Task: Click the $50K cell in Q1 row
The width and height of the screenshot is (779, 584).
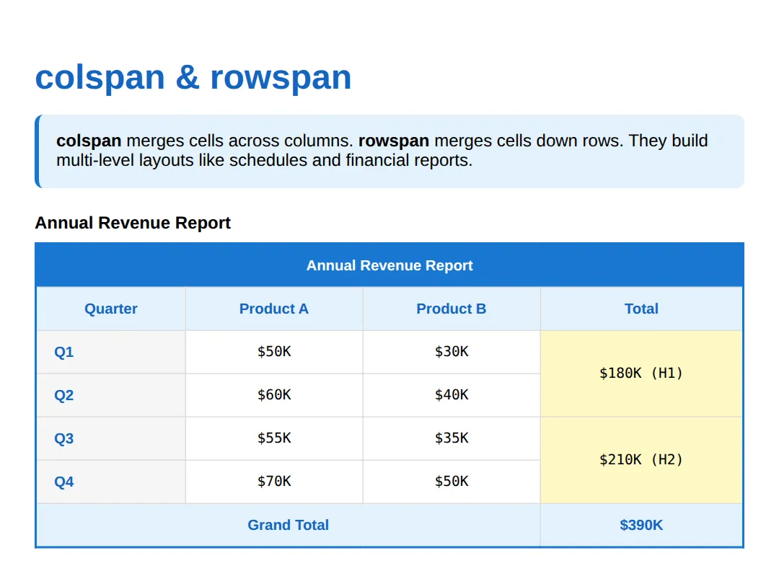Action: coord(274,352)
